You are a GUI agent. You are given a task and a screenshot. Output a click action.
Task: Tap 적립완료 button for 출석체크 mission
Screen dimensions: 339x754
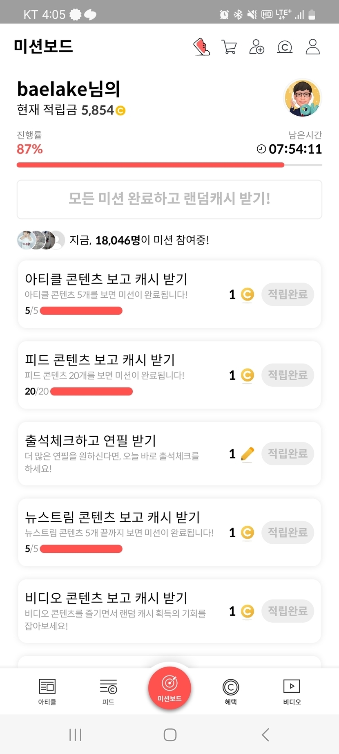coord(288,453)
